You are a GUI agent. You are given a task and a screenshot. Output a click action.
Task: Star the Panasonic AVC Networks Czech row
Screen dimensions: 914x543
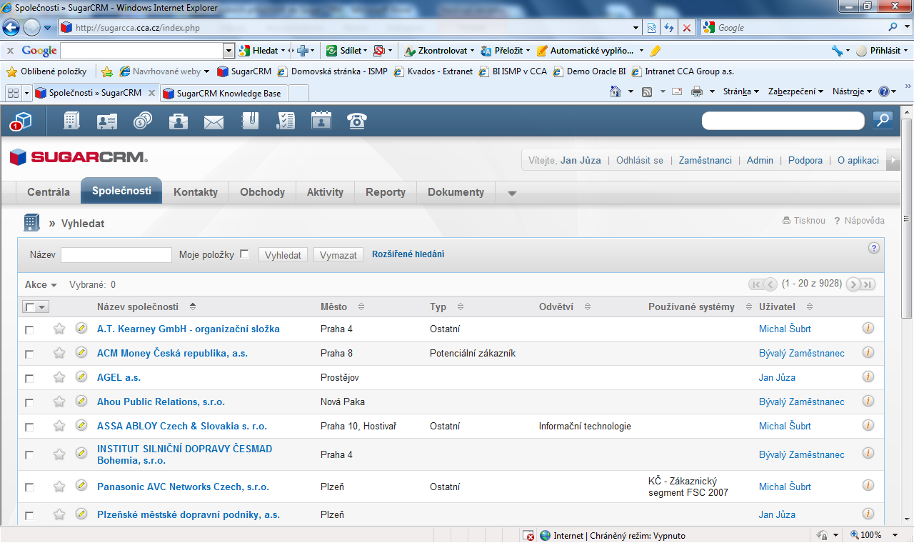coord(59,486)
